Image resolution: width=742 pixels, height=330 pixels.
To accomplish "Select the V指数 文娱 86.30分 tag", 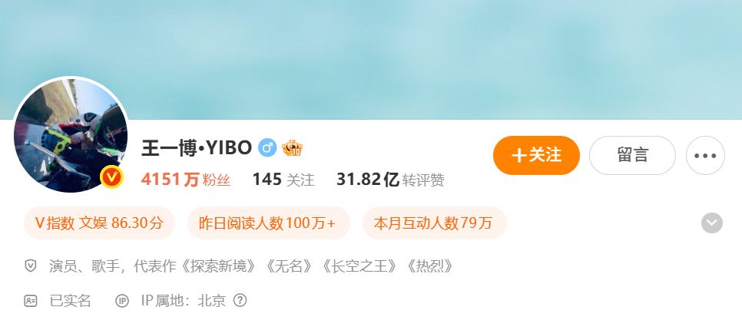I will pyautogui.click(x=99, y=223).
